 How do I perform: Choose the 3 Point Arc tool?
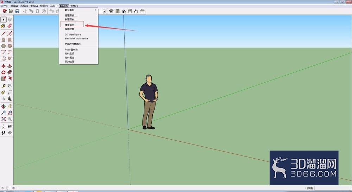[x=4, y=58]
